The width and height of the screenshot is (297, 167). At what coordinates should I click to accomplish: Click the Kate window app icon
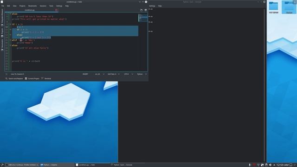pos(2,2)
